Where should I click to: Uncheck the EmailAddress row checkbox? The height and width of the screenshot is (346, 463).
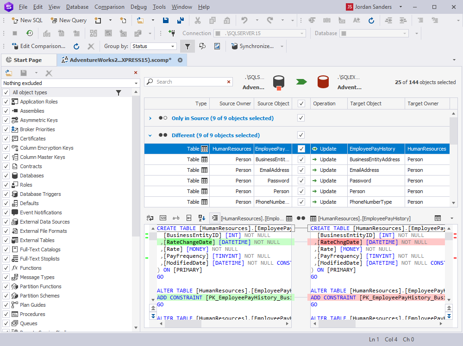[301, 170]
